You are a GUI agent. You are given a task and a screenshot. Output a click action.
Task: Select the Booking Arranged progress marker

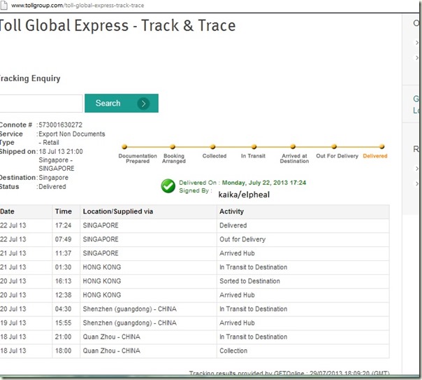tap(173, 147)
